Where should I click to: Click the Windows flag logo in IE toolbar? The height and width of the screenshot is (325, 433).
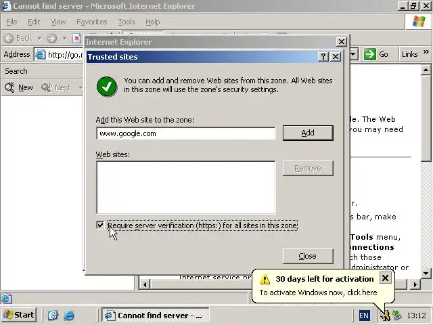[419, 21]
